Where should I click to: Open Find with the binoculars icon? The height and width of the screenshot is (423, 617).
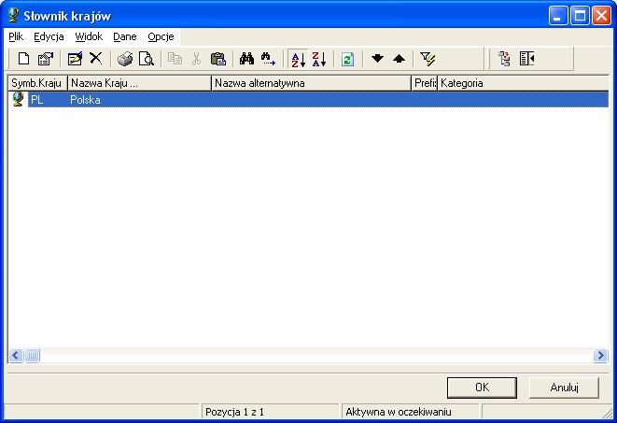click(x=246, y=59)
